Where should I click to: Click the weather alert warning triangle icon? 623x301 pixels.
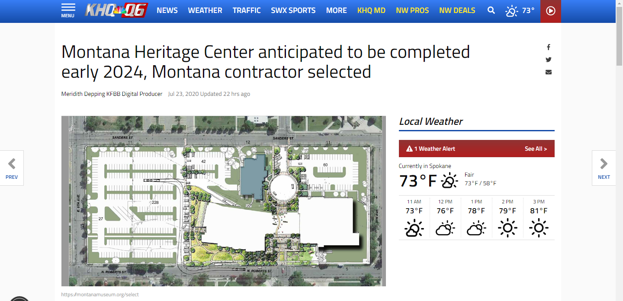click(x=409, y=149)
